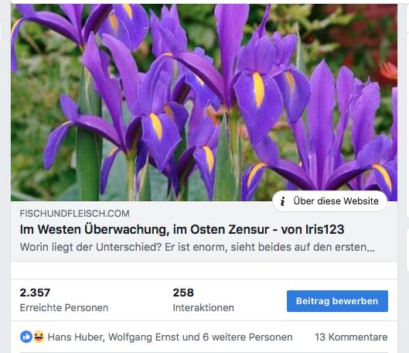View the 2.357 reached people figure
This screenshot has height=353, width=409.
click(x=35, y=293)
